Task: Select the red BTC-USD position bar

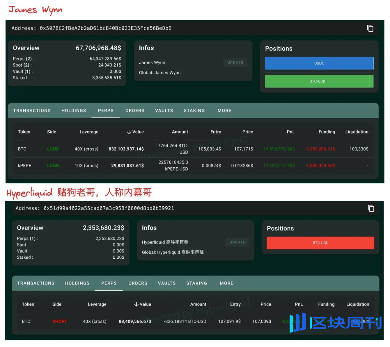Action: tap(320, 243)
